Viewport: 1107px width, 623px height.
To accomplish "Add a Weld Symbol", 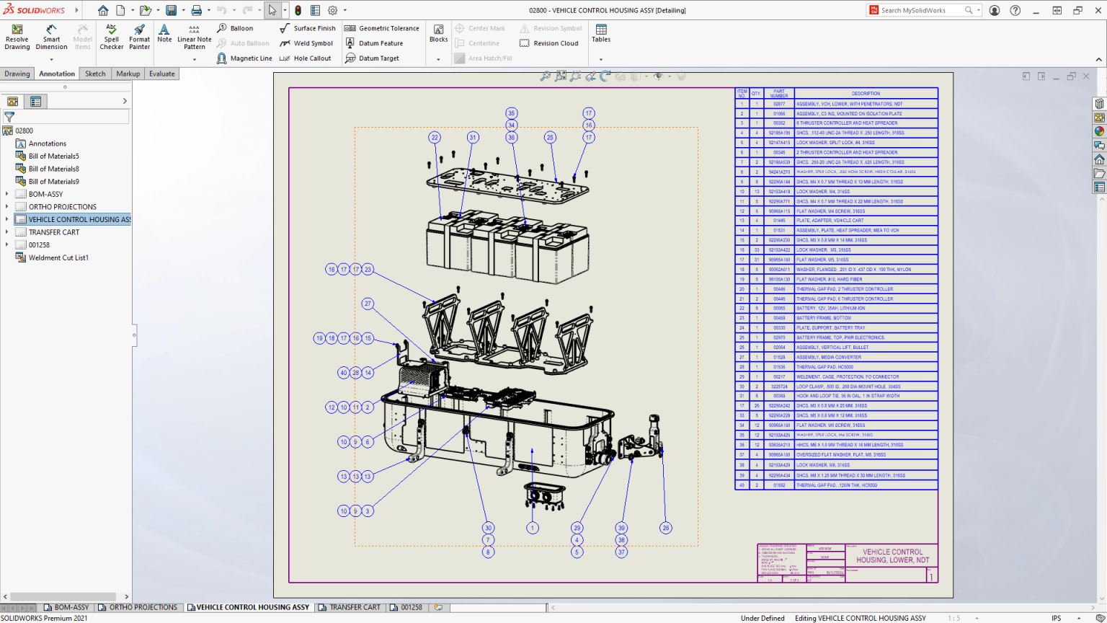I will coord(308,43).
